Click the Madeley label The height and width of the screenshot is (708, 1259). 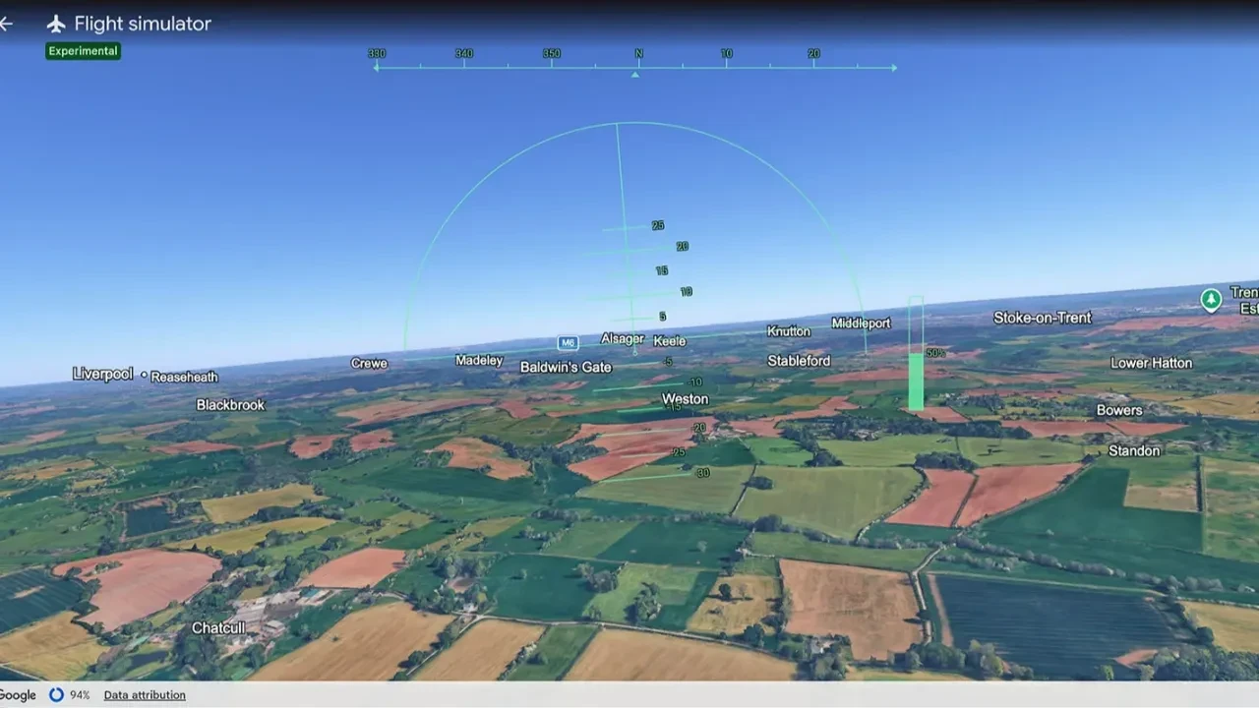479,361
